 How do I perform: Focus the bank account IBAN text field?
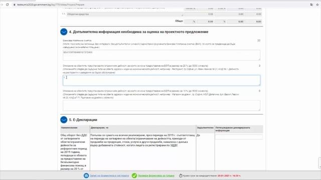pyautogui.click(x=162, y=55)
